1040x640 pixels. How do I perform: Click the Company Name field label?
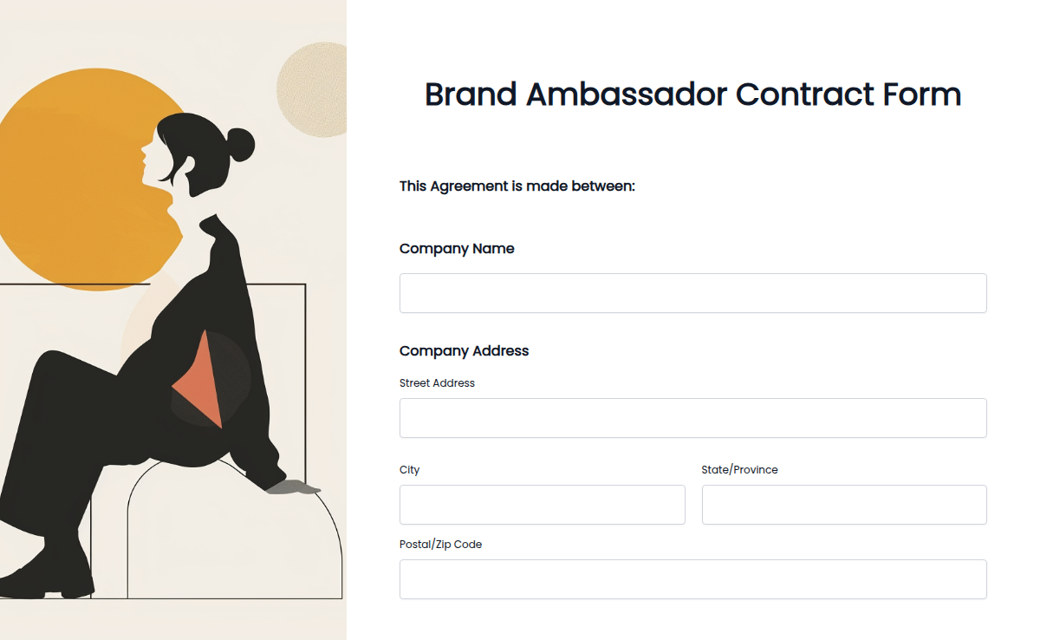pos(457,249)
